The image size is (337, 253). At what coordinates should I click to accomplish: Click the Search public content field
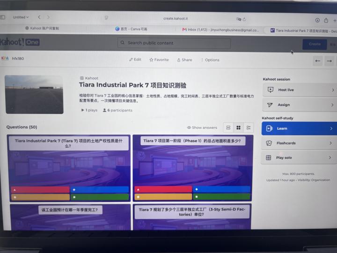point(174,43)
